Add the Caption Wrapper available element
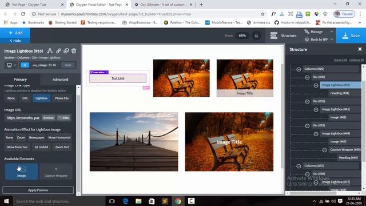Viewport: 366px width, 206px height. tap(56, 172)
